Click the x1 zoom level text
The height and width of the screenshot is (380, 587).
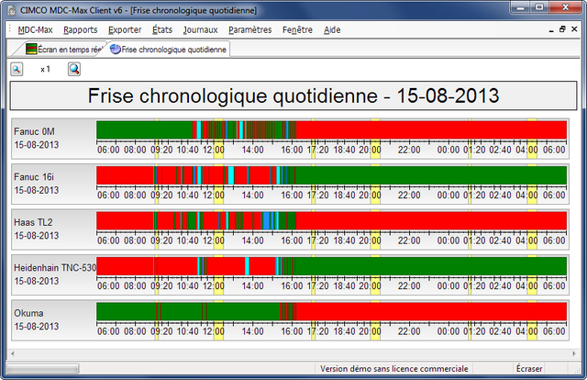(x=45, y=70)
